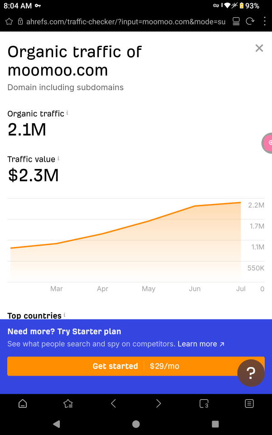Click the URL address bar
272x435 pixels.
click(126, 22)
